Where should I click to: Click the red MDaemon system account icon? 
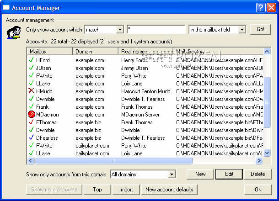[32, 114]
